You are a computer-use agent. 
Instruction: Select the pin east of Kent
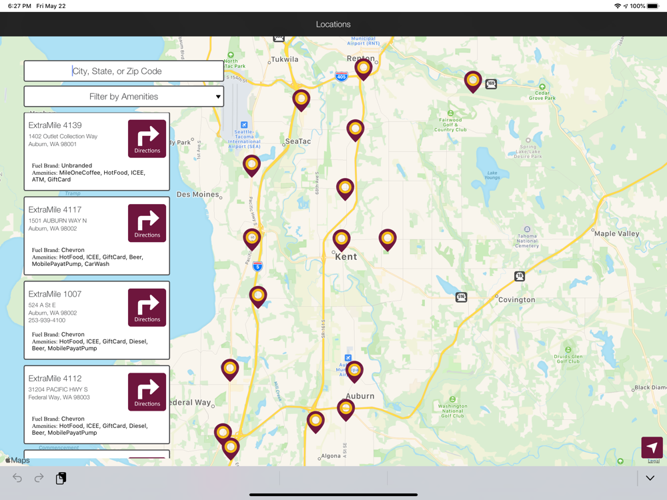pyautogui.click(x=388, y=239)
